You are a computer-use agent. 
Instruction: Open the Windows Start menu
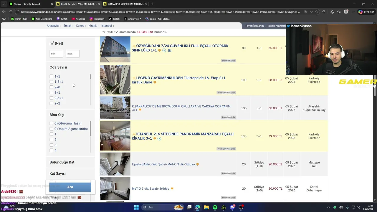[136, 207]
